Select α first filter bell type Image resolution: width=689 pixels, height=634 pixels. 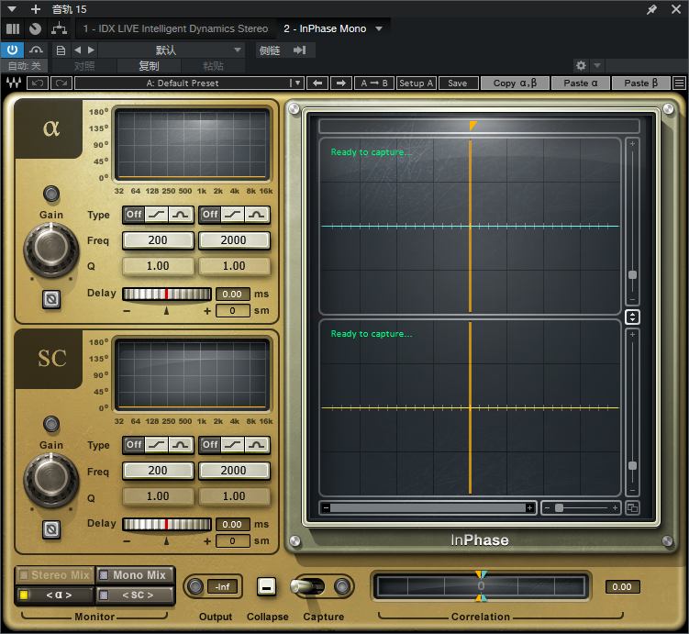(x=181, y=215)
